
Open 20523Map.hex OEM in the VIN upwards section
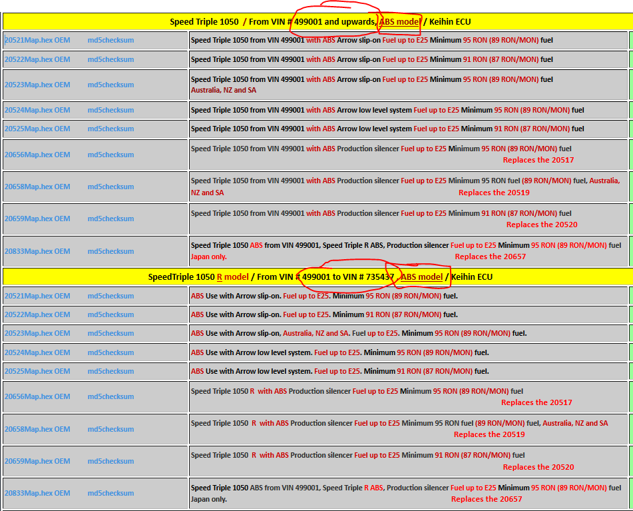click(x=37, y=85)
